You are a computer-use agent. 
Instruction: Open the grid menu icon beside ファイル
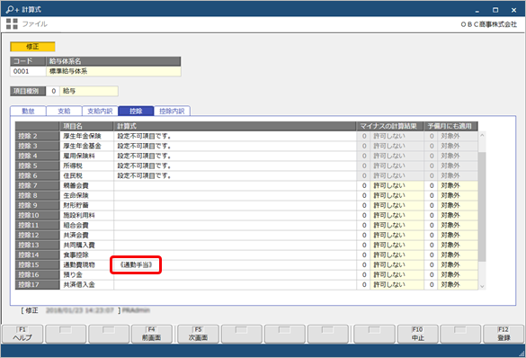point(12,23)
